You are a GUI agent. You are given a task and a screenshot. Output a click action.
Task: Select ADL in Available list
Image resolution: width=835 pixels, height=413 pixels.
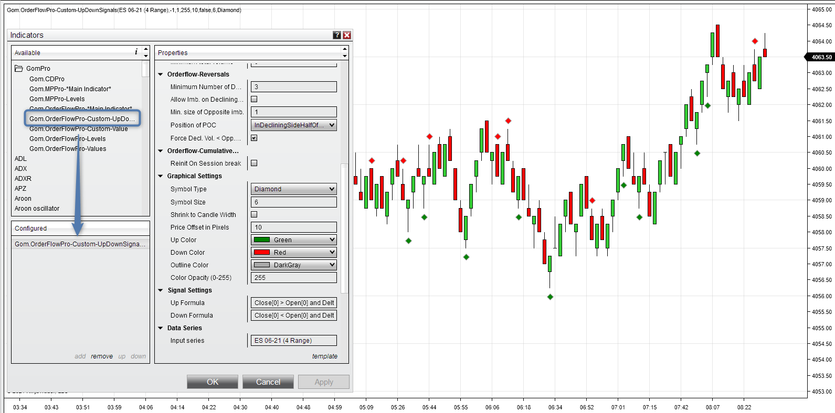pyautogui.click(x=20, y=159)
